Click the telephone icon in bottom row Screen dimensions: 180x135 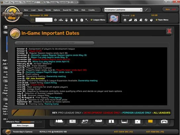point(164,121)
